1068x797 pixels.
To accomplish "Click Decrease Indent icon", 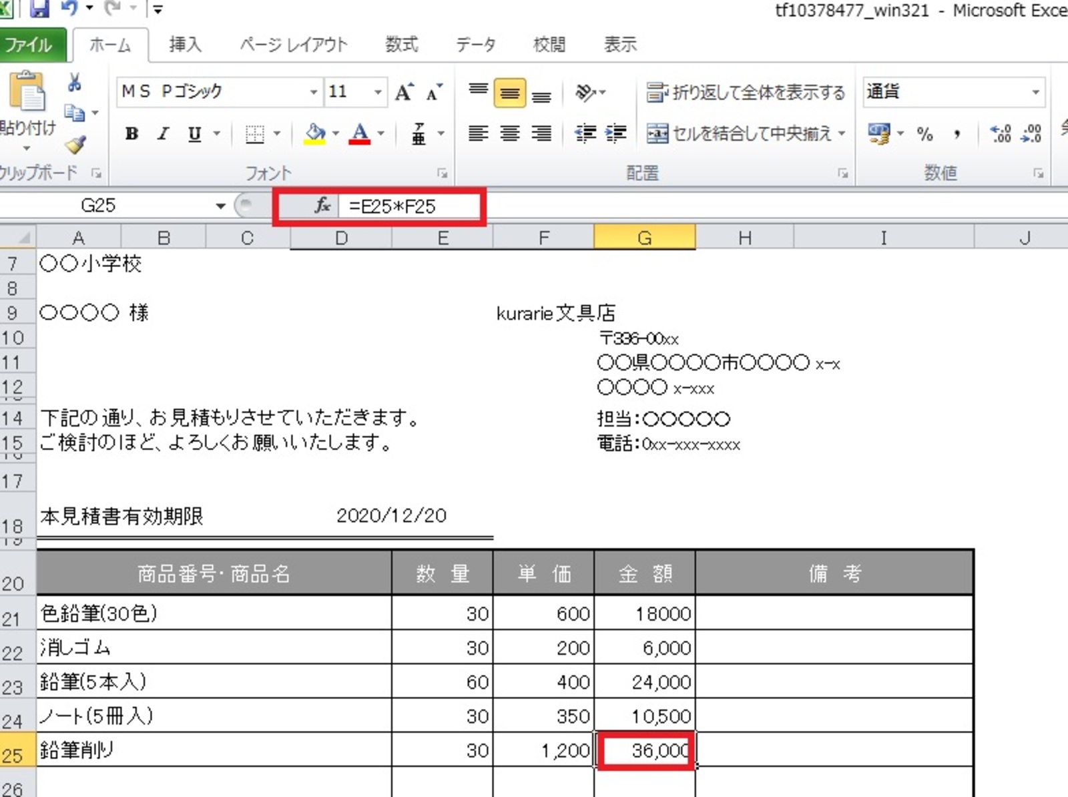I will (585, 134).
